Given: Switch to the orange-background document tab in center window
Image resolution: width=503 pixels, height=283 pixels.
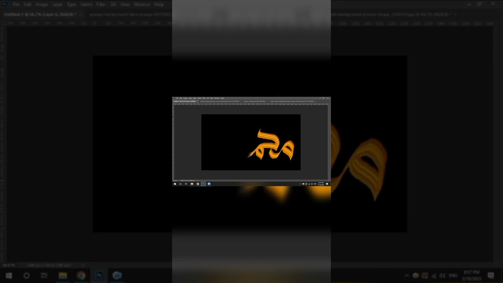Looking at the screenshot, I should (220, 101).
